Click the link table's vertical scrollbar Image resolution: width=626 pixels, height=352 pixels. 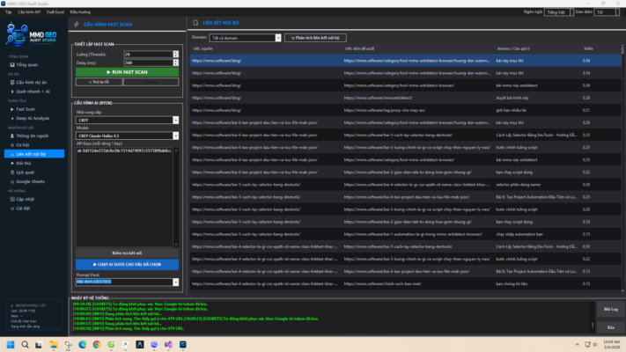622,168
